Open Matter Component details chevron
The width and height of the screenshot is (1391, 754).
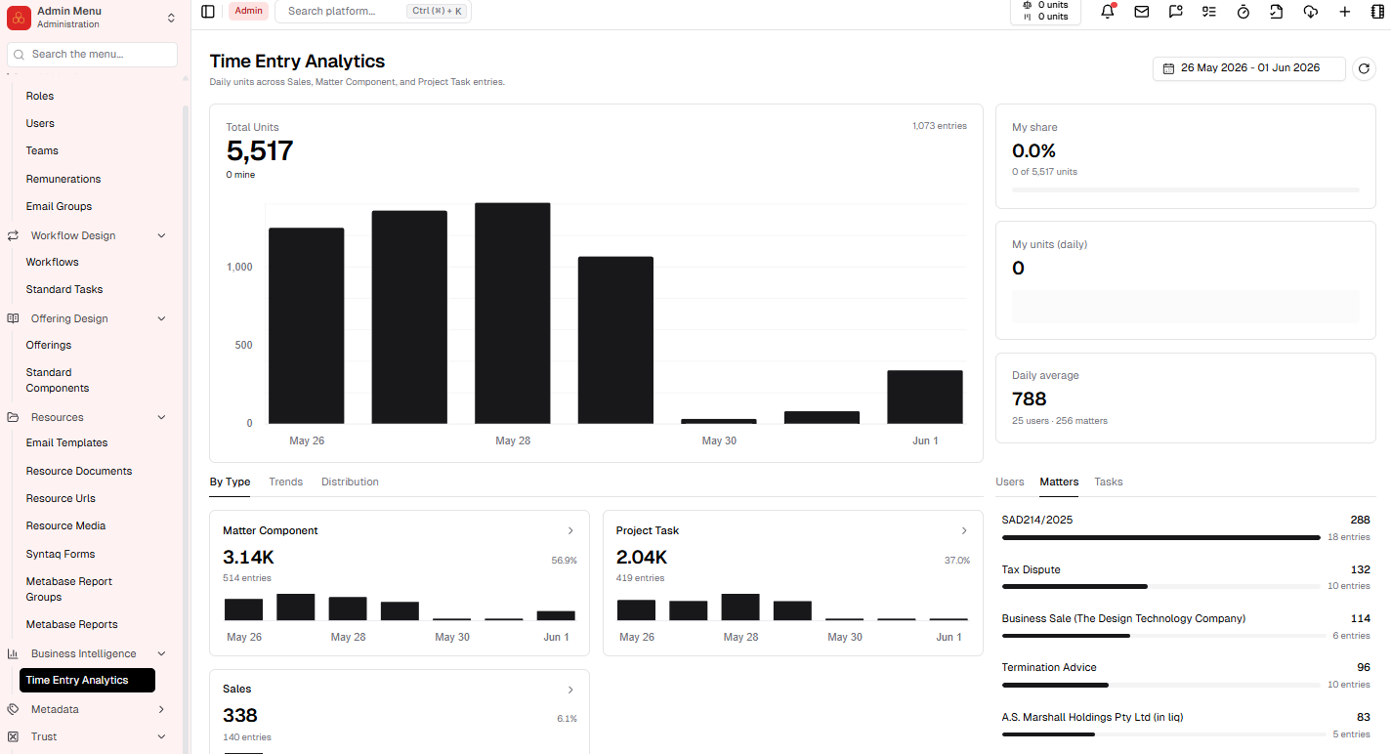click(x=570, y=530)
